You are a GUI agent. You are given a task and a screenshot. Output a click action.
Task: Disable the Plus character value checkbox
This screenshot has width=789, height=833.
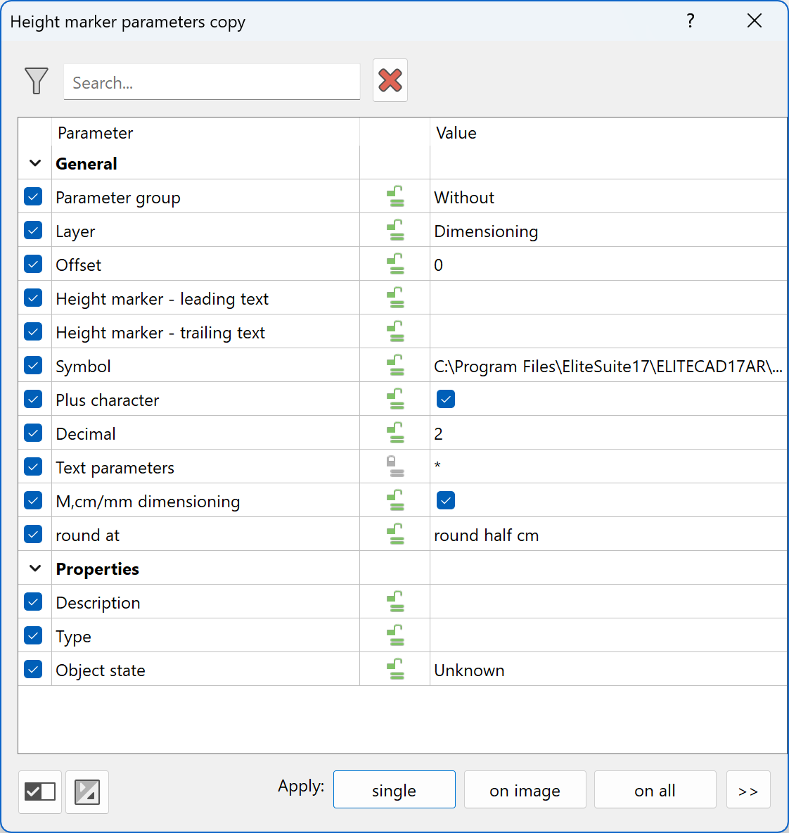446,399
